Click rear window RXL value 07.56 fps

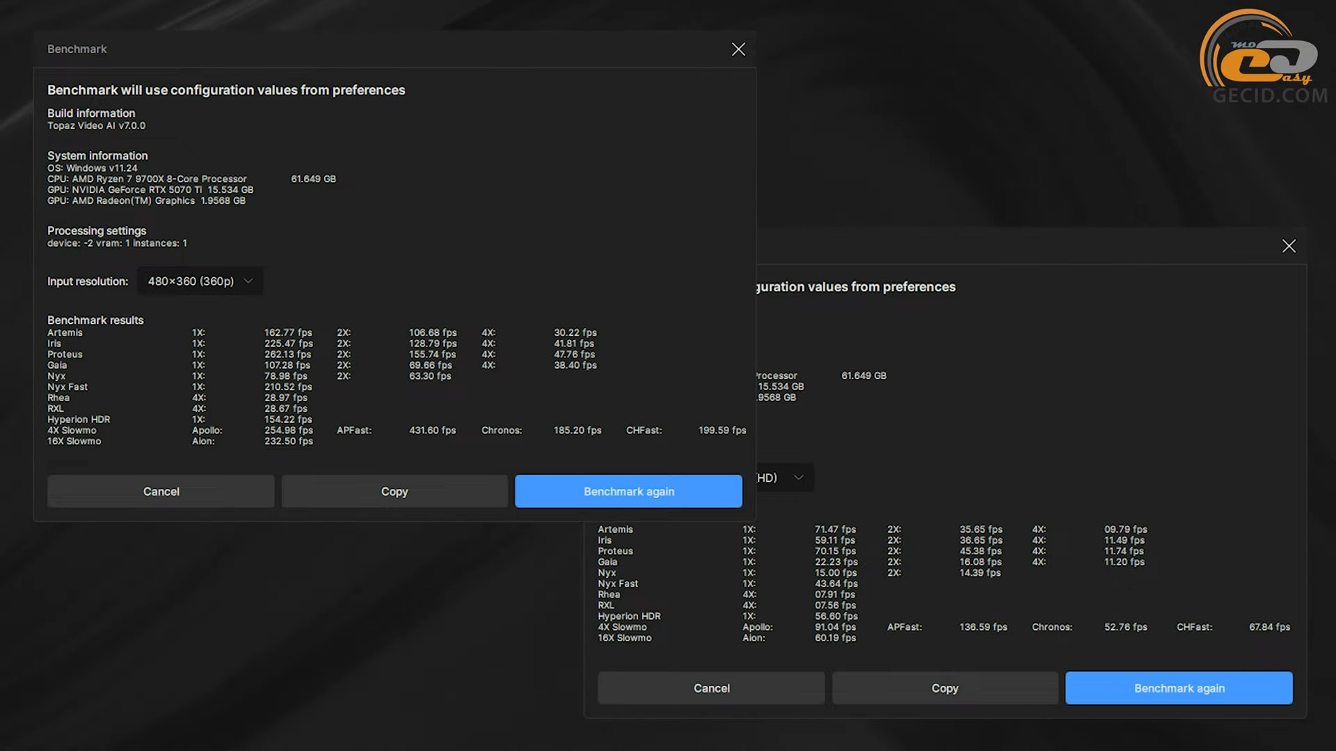point(835,606)
